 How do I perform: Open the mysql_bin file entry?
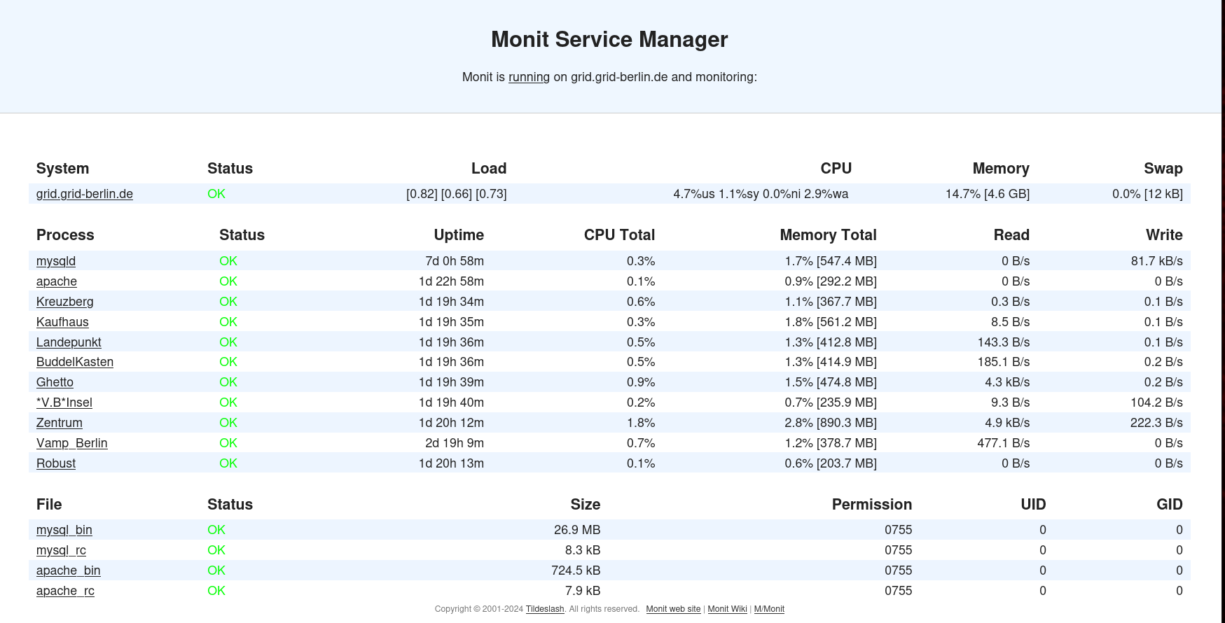click(x=64, y=530)
